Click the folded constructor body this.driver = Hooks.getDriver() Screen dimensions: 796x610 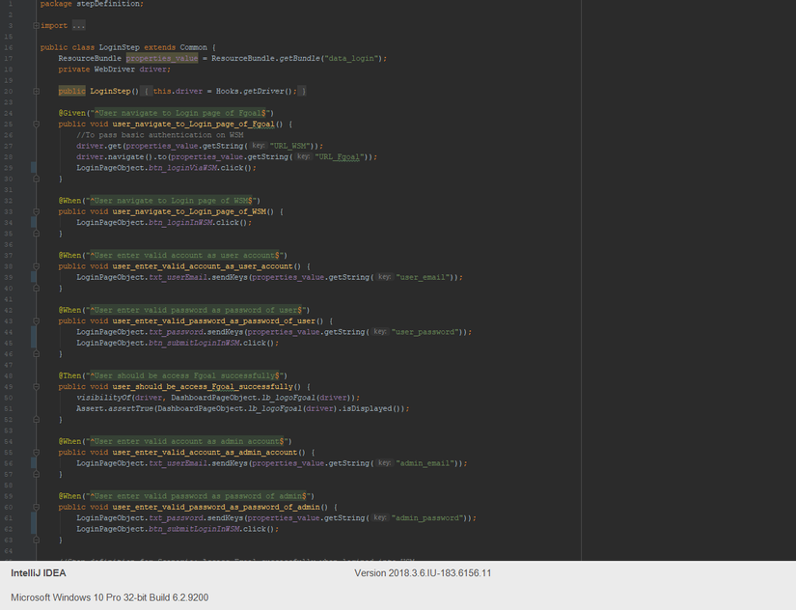point(223,92)
